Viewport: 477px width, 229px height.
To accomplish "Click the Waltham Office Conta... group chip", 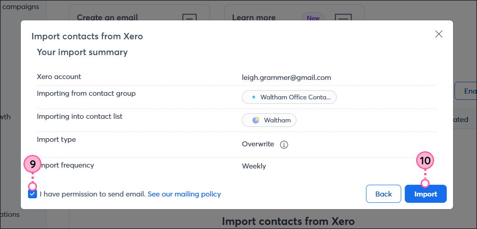I will click(289, 98).
